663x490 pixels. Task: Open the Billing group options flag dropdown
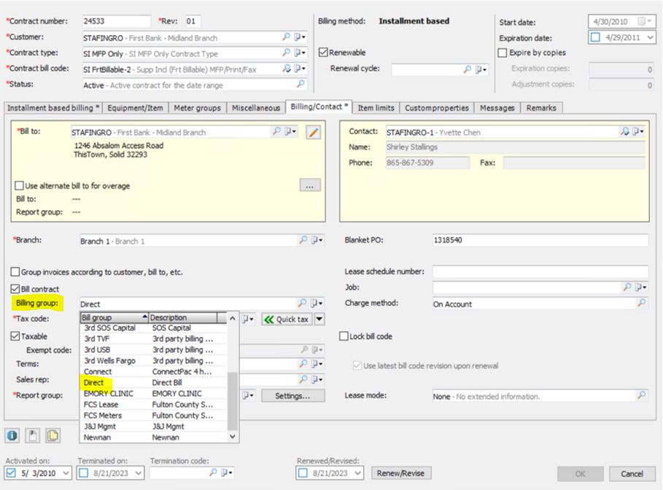pos(317,303)
